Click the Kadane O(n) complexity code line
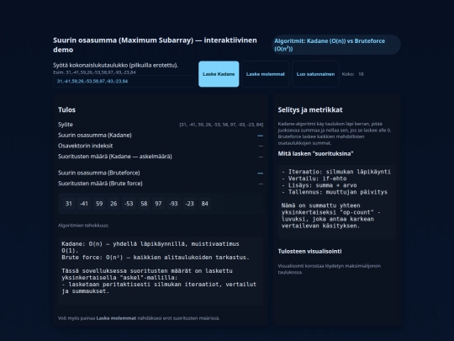Image resolution: width=454 pixels, height=341 pixels. pos(150,248)
